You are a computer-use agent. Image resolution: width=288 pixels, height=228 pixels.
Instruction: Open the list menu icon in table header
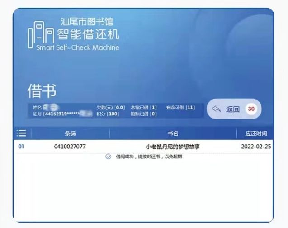(x=21, y=133)
